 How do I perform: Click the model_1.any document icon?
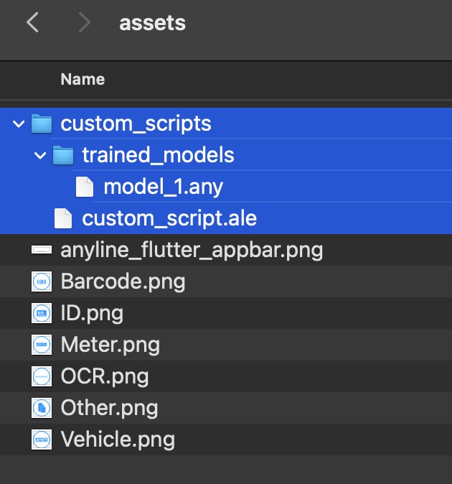pos(85,187)
